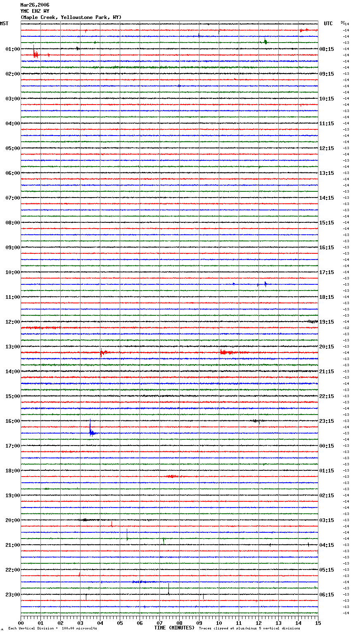Click the 12:15 UTC time label
351x634 pixels.
[327, 148]
